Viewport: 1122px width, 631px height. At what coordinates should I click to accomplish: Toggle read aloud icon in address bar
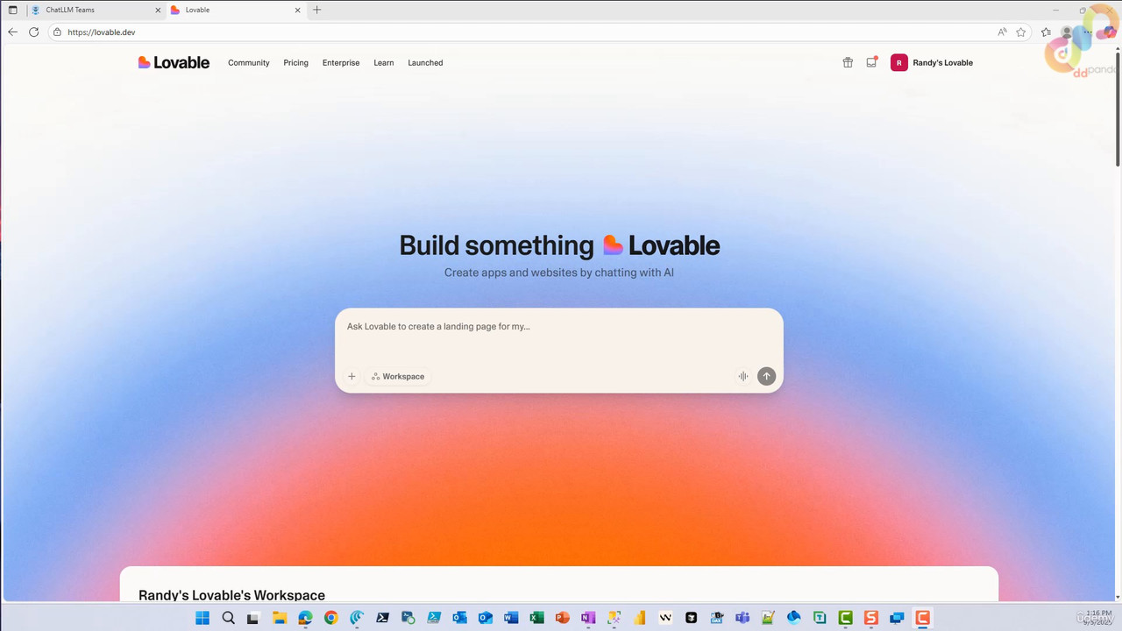pyautogui.click(x=1002, y=32)
